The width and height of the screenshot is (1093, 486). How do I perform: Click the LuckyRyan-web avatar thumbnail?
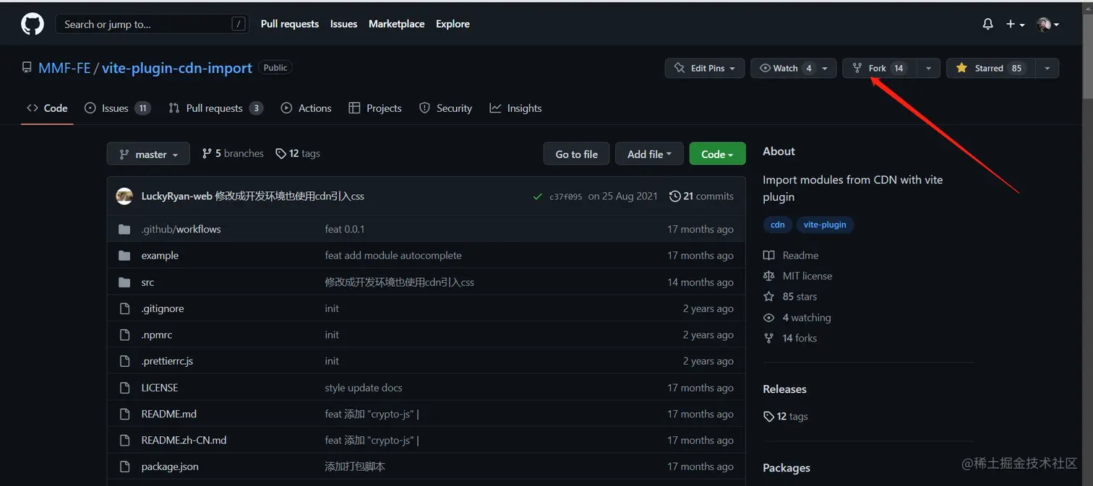[x=124, y=196]
